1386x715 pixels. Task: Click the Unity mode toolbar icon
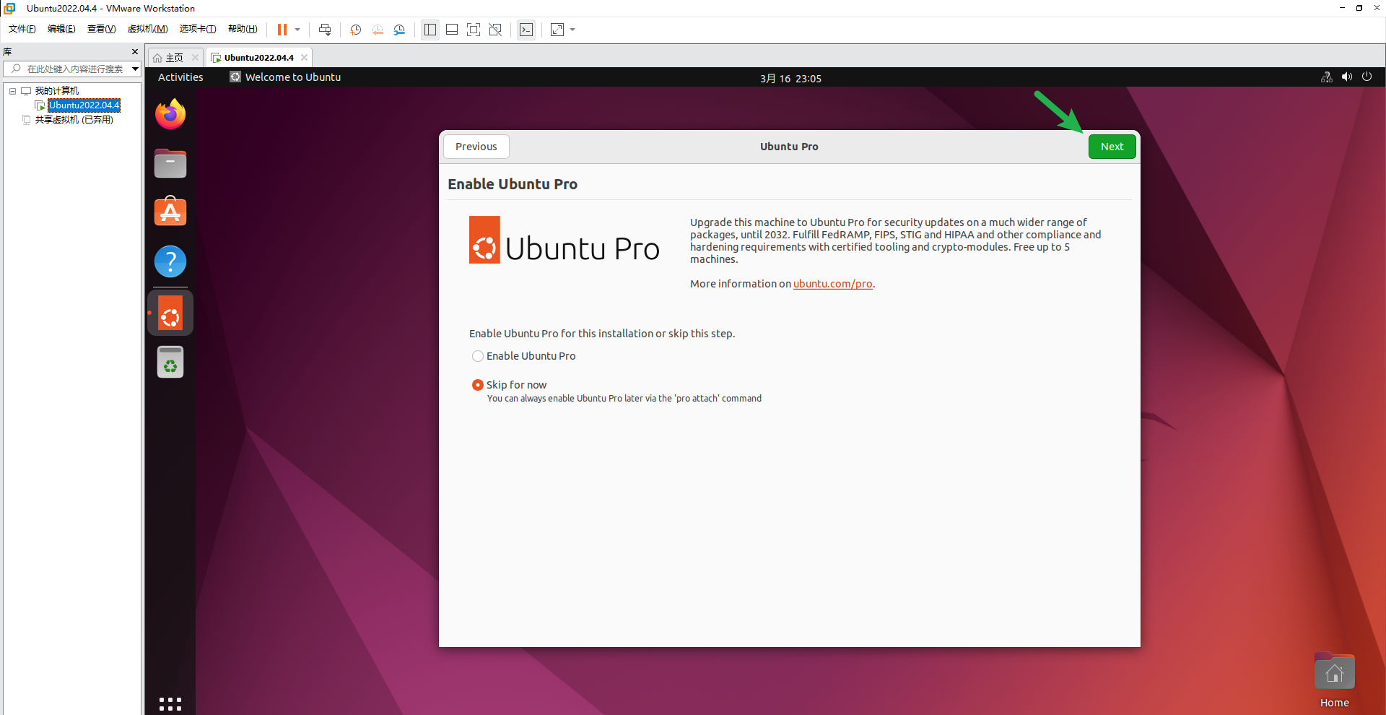point(495,30)
